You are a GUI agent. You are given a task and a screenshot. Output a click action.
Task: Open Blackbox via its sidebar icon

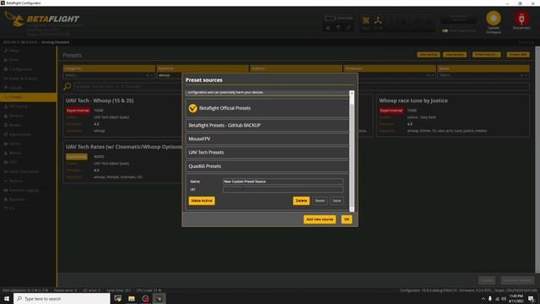click(x=6, y=199)
